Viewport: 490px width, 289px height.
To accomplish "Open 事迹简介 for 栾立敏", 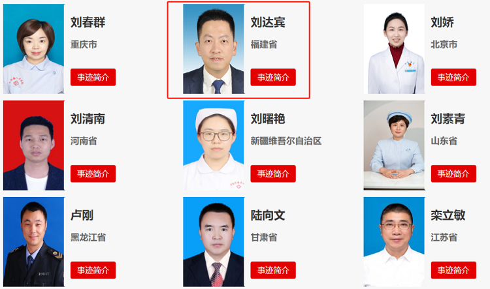I will click(x=453, y=270).
